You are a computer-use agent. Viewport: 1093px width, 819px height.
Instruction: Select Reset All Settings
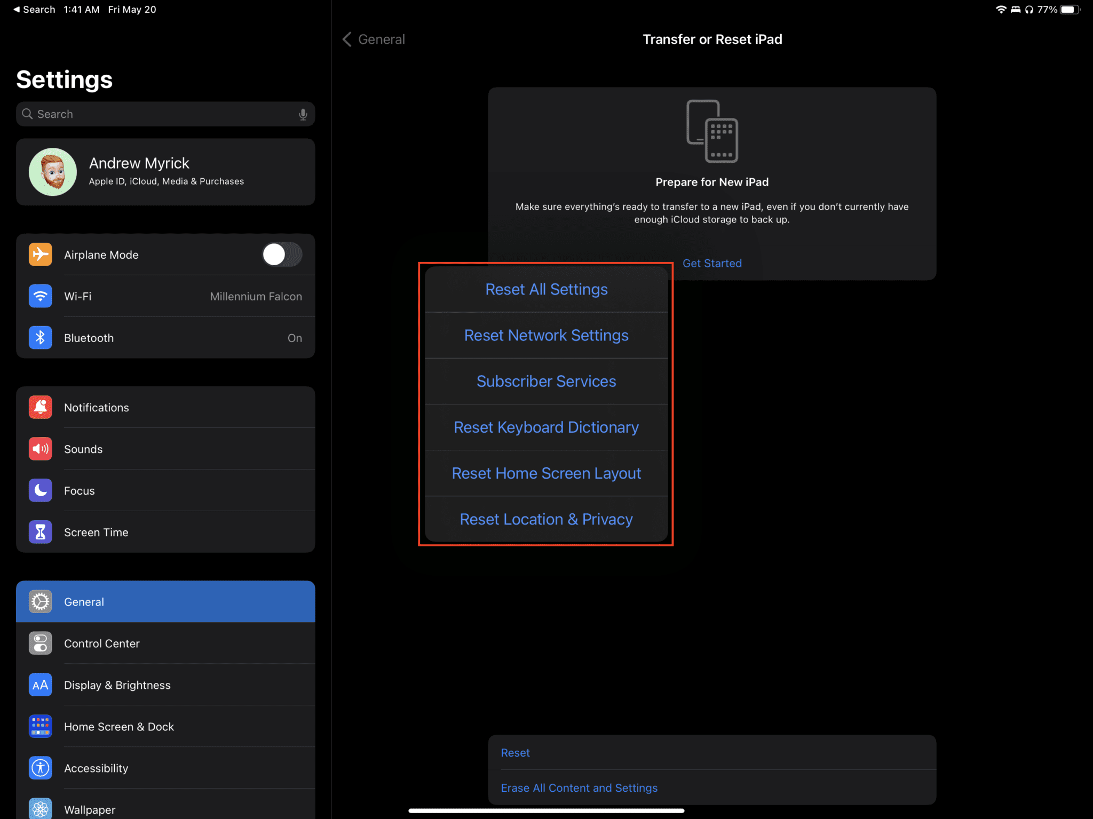546,289
